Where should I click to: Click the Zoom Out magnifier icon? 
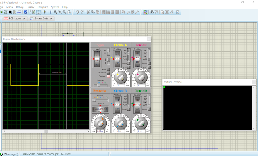(60, 12)
